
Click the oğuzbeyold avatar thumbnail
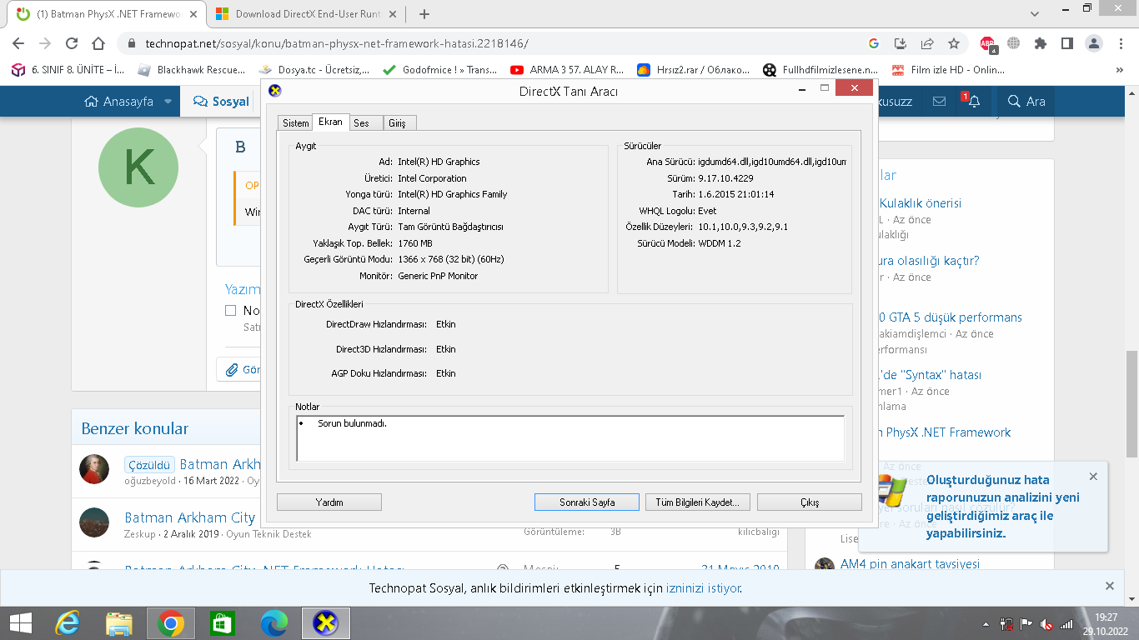(94, 469)
